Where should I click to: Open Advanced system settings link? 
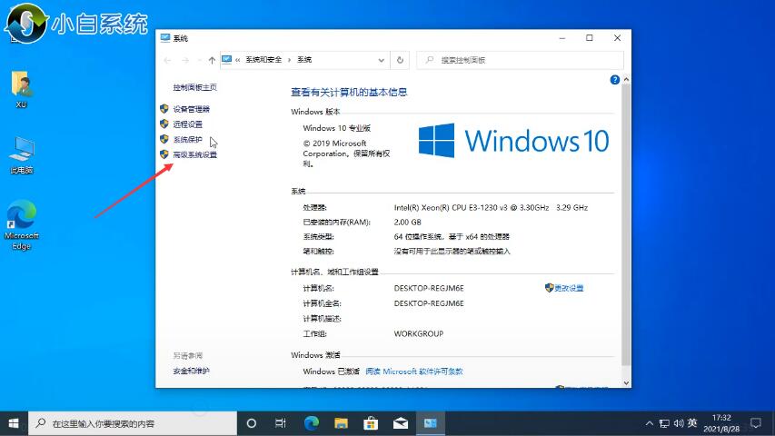pyautogui.click(x=194, y=154)
